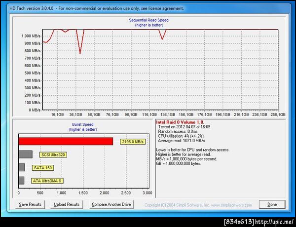Image resolution: width=296 pixels, height=227 pixels.
Task: Click the 'GB = 1,000,000,000 bytes.' note
Action: [x=179, y=163]
